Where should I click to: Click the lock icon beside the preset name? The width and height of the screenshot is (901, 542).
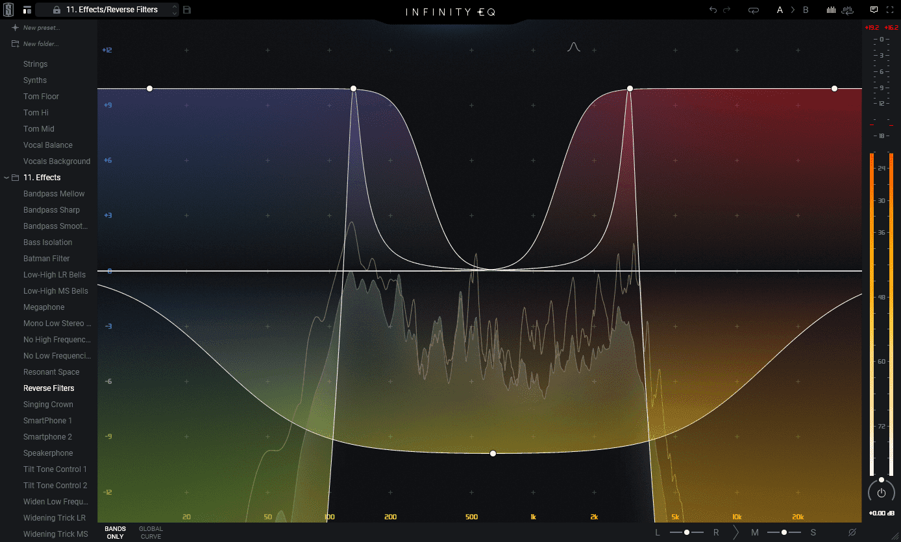coord(56,10)
